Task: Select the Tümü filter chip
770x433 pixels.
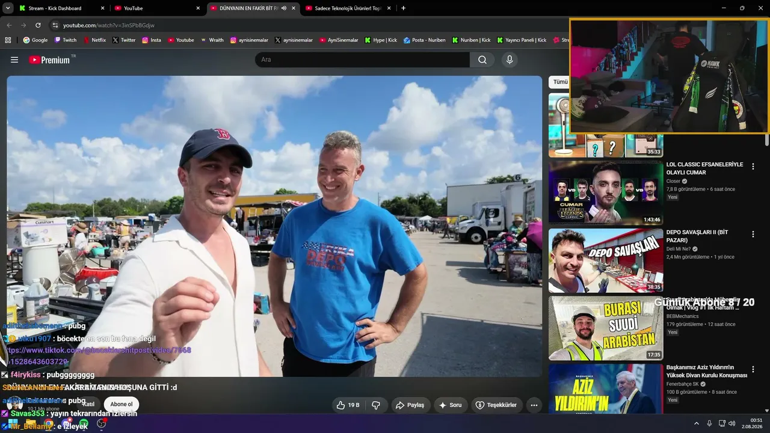Action: point(559,82)
